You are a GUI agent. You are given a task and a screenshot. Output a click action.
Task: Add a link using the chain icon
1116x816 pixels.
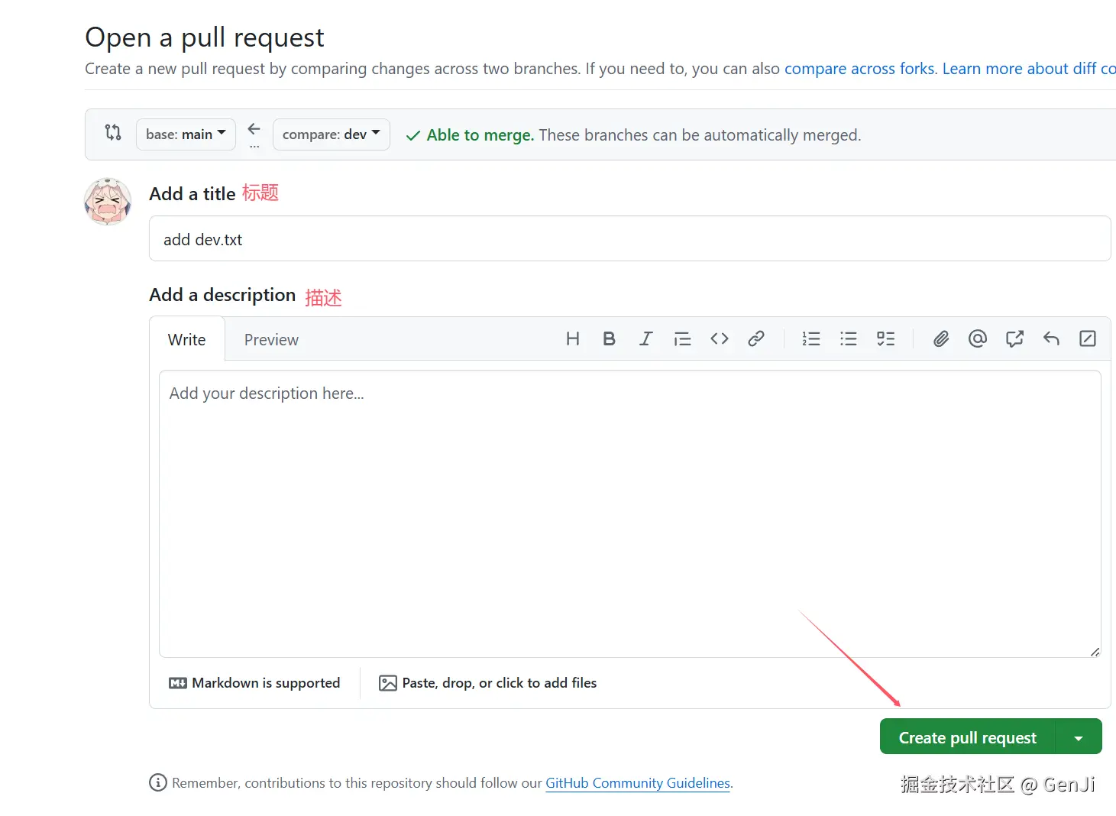[755, 339]
